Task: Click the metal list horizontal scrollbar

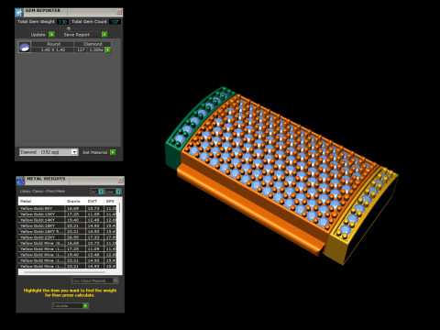Action: click(x=65, y=271)
